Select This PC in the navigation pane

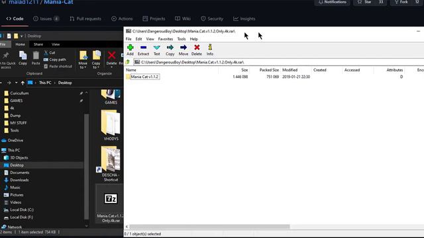click(13, 150)
